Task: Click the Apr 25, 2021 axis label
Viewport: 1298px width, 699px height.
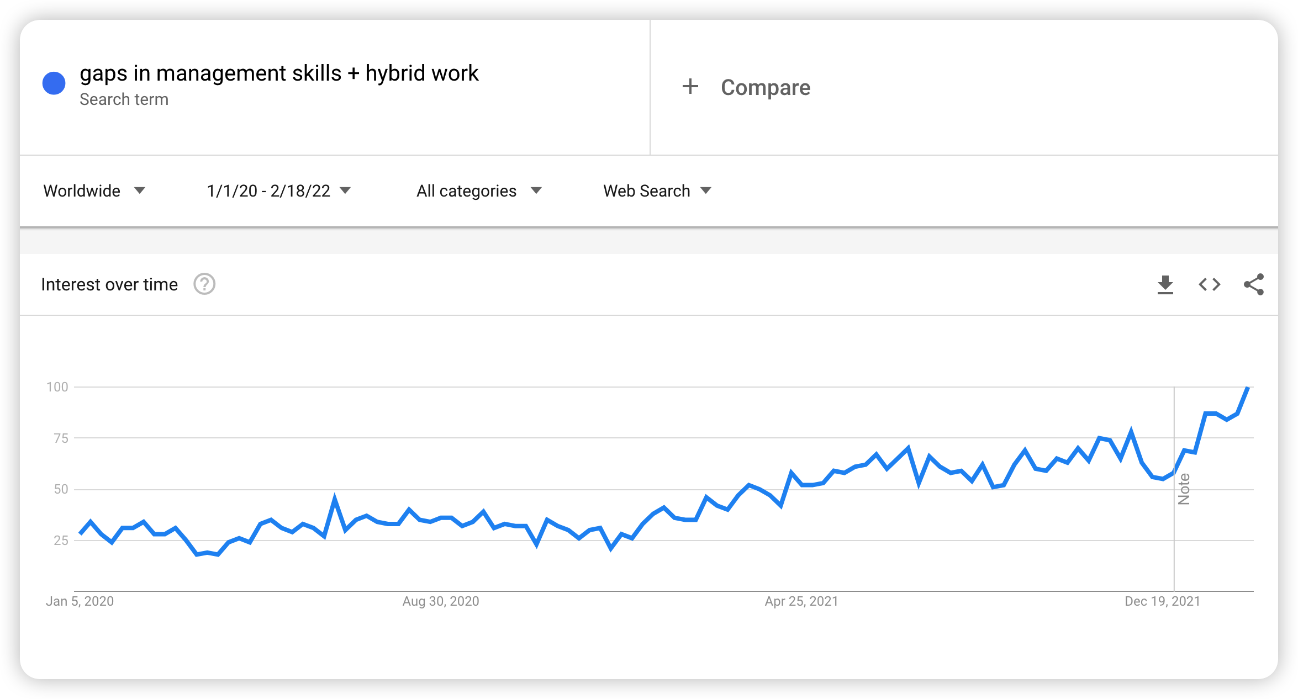Action: 801,601
